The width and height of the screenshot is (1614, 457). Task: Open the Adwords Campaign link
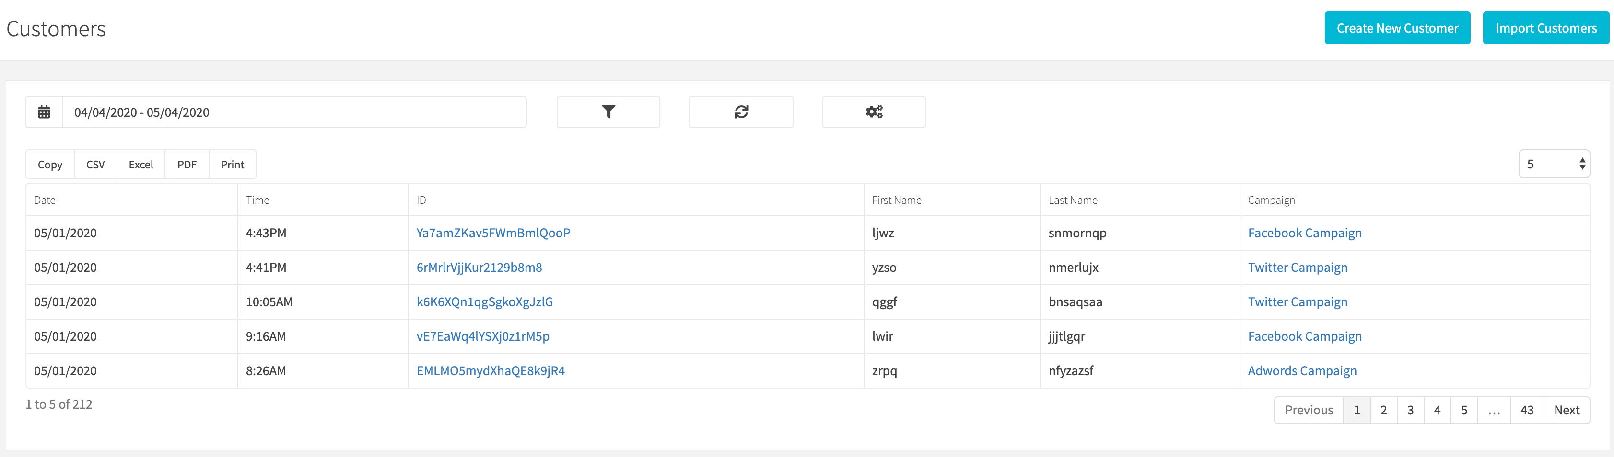[1302, 371]
